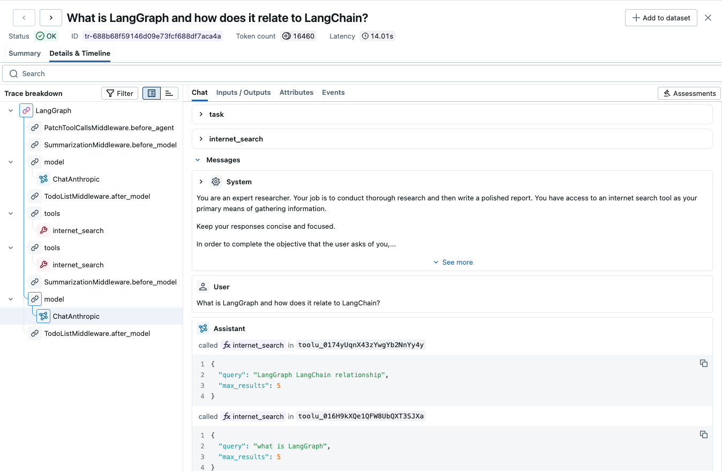Screen dimensions: 722x472
Task: Collapse the LangGraph node in the tree
Action: click(x=11, y=110)
